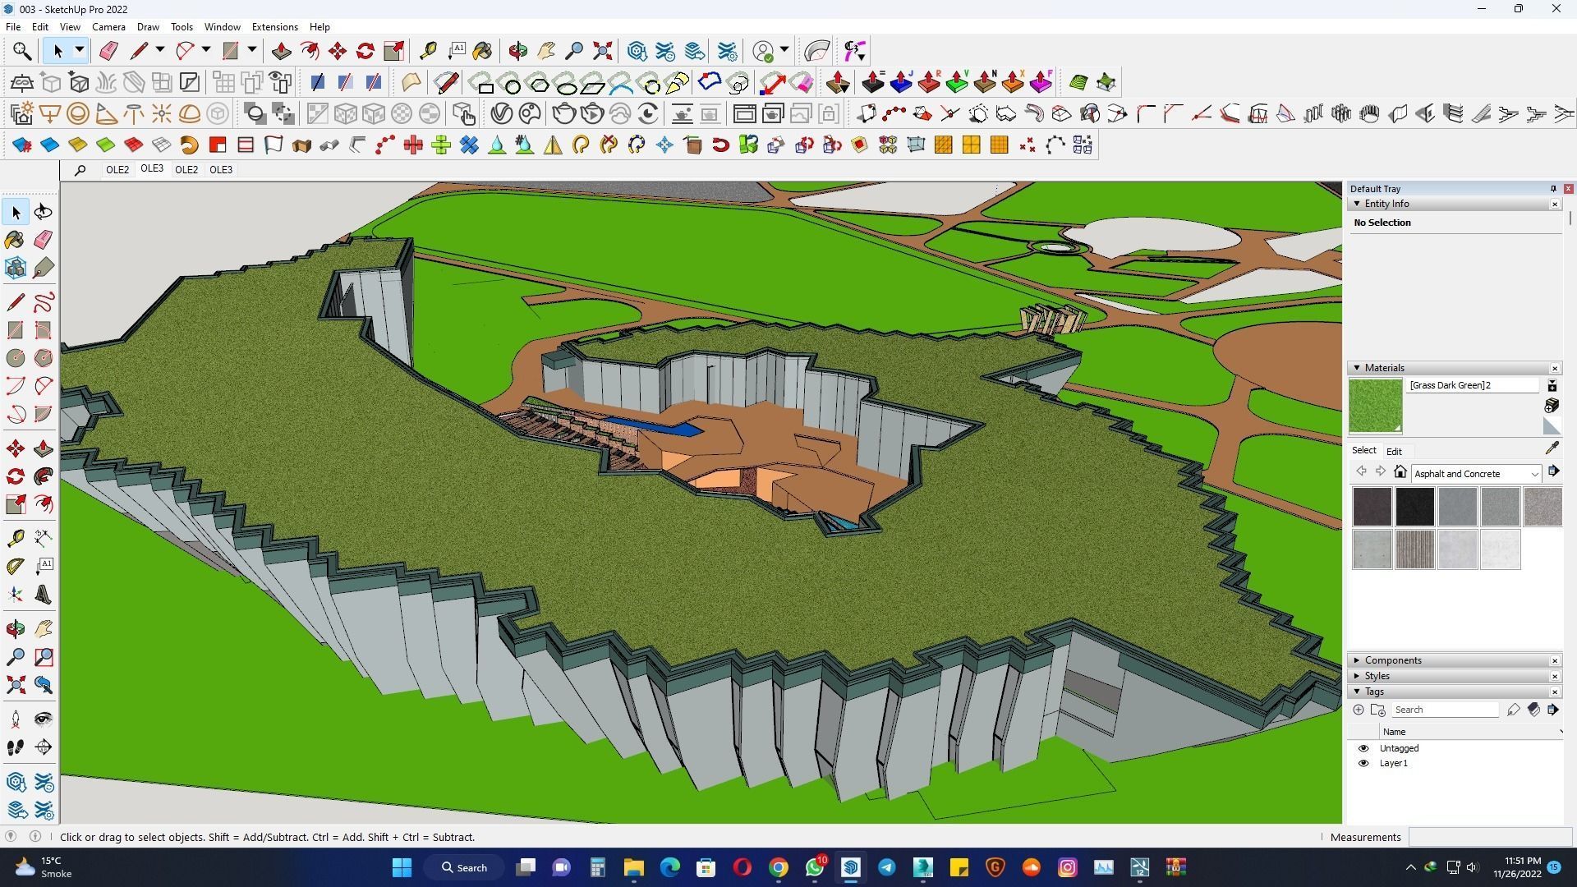
Task: Click the Zoom Extents icon in top toolbar
Action: tap(602, 51)
